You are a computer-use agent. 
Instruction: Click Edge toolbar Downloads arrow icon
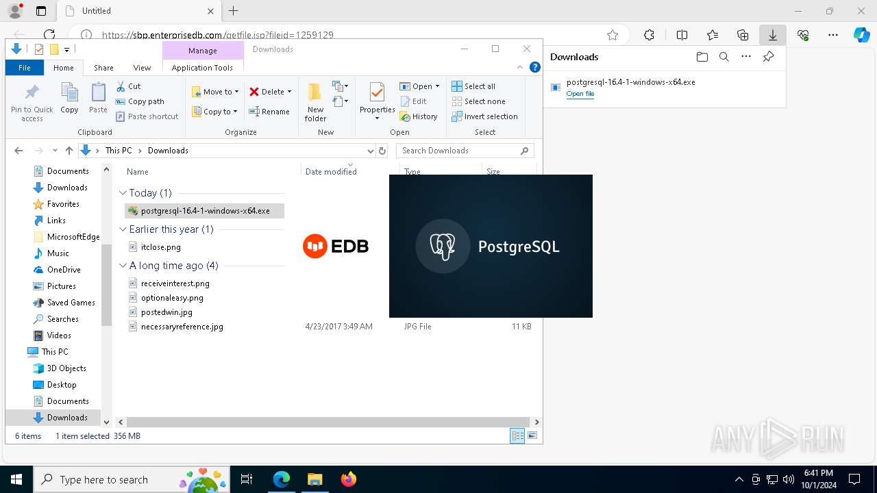pos(772,35)
